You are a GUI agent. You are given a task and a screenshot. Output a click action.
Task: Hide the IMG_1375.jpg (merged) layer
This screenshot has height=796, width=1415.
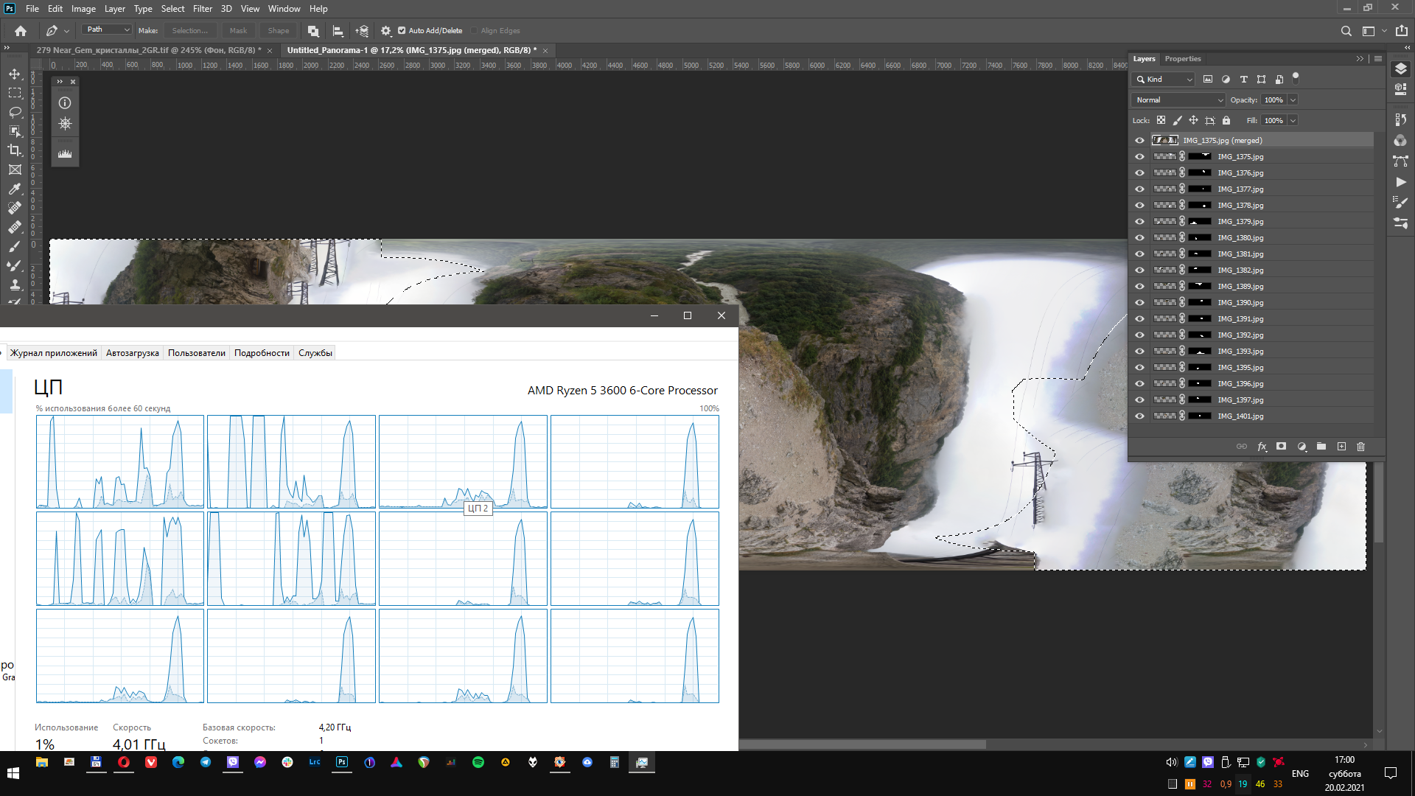[x=1139, y=141]
